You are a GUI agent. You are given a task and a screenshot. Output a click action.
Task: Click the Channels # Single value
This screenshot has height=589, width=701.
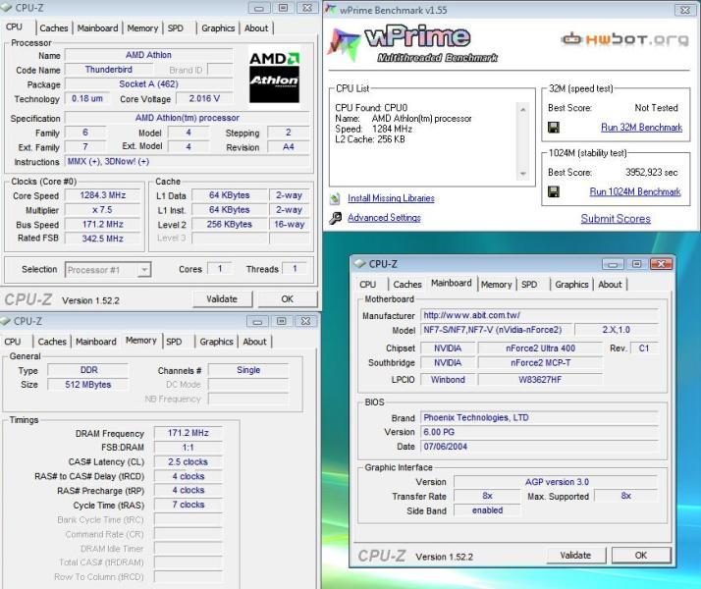click(248, 370)
